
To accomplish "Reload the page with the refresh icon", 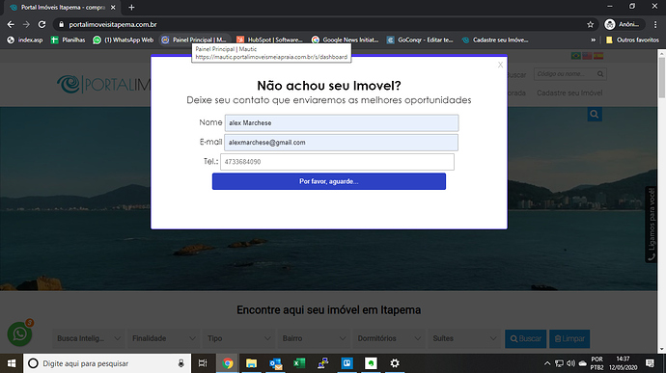I will [x=42, y=25].
